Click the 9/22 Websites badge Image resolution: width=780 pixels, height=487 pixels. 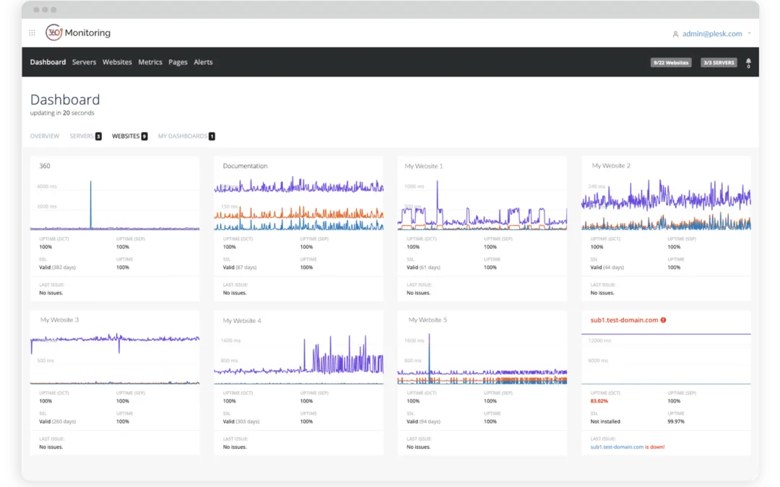click(671, 62)
